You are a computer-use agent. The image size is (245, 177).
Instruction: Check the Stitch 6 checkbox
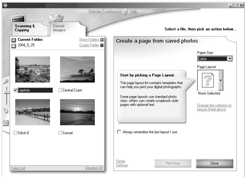(x=15, y=133)
